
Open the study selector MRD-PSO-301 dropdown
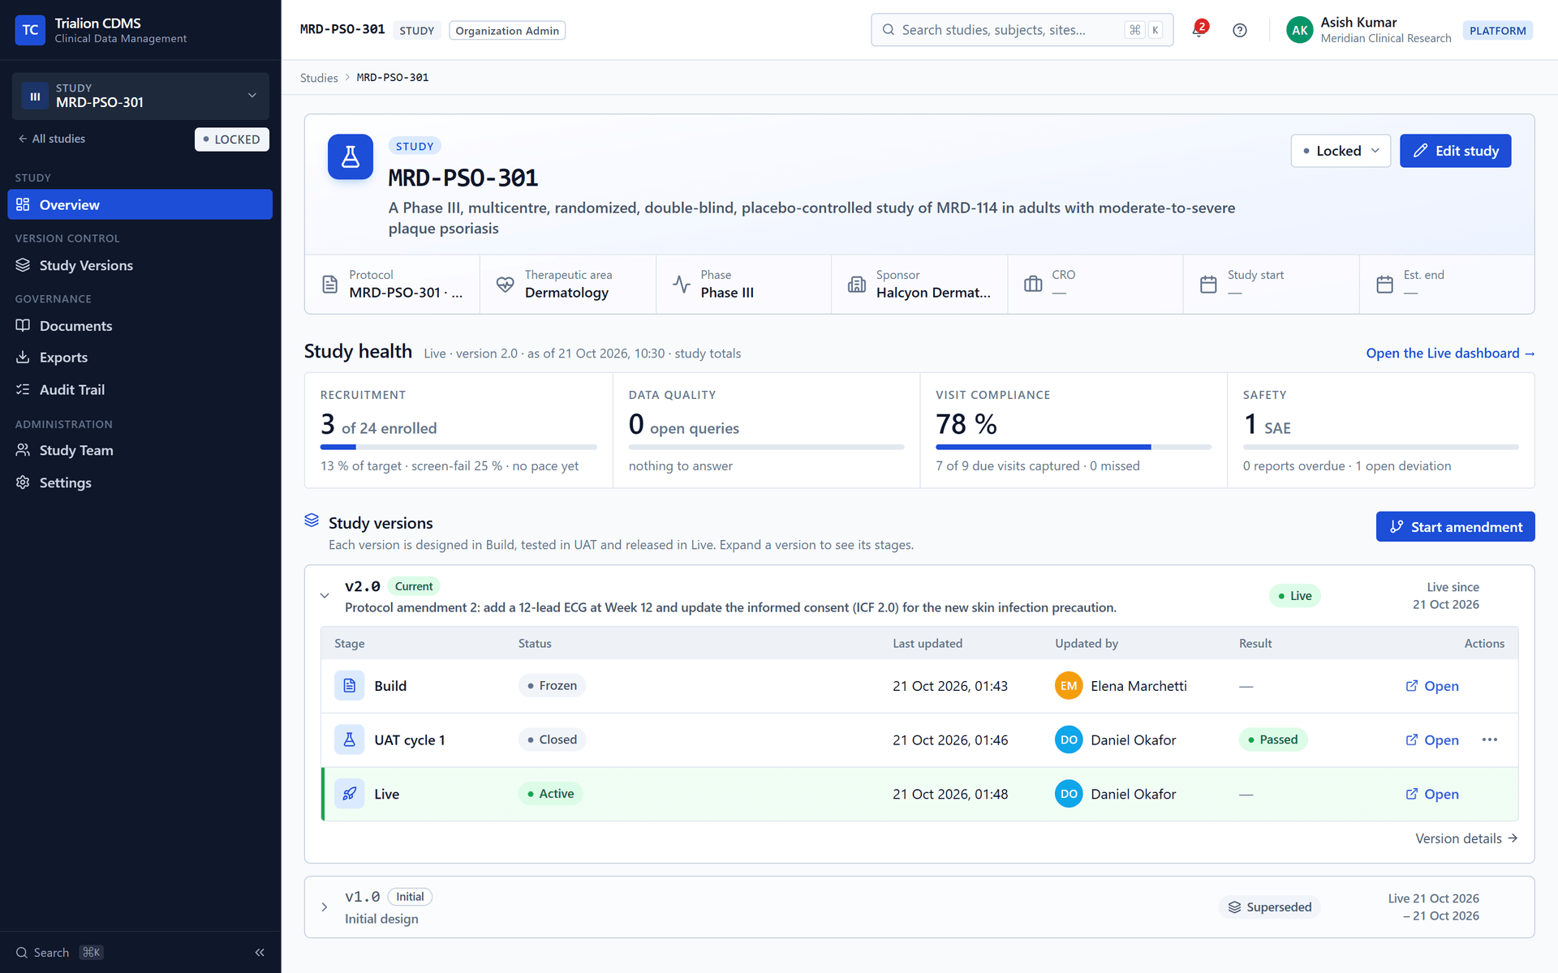[x=140, y=96]
